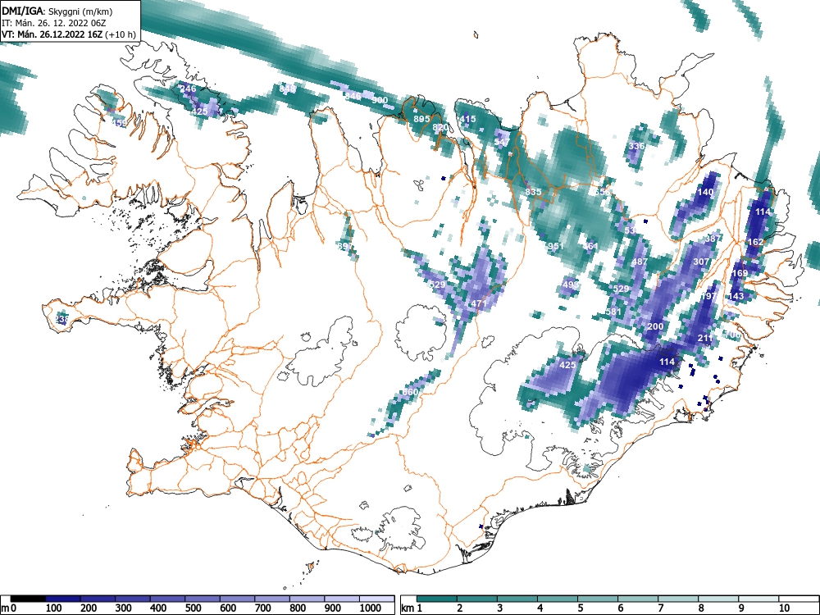Click the '100' label on the metre legend
820x615 pixels.
pos(54,608)
